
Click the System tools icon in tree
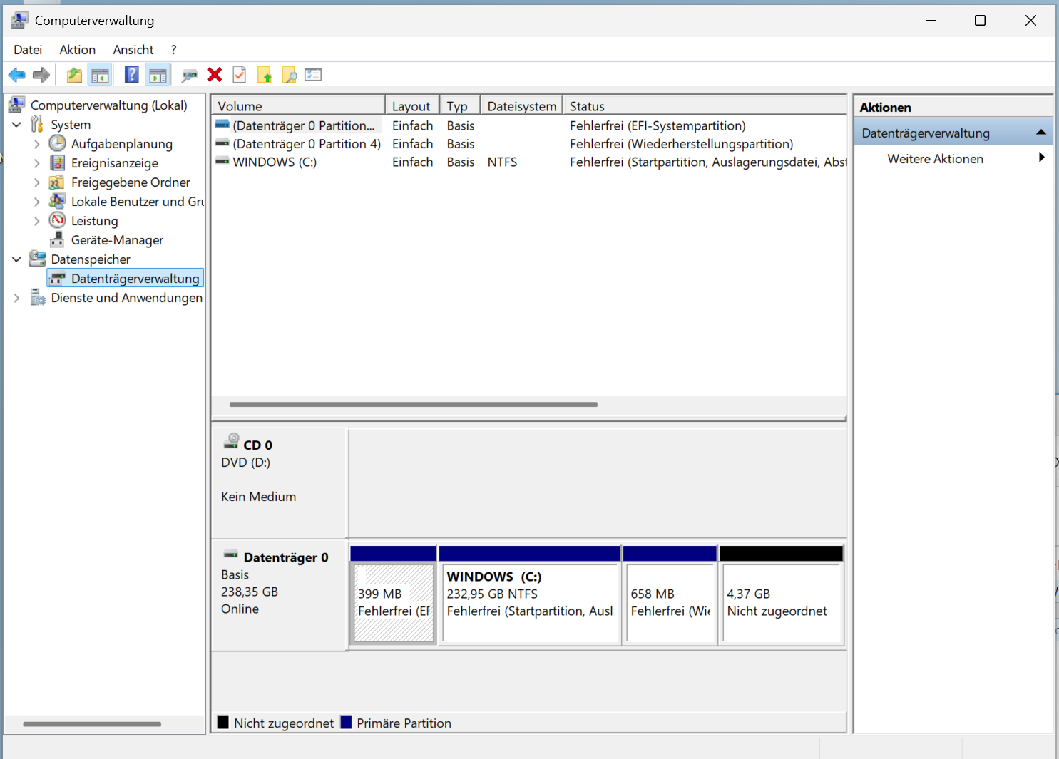(37, 124)
